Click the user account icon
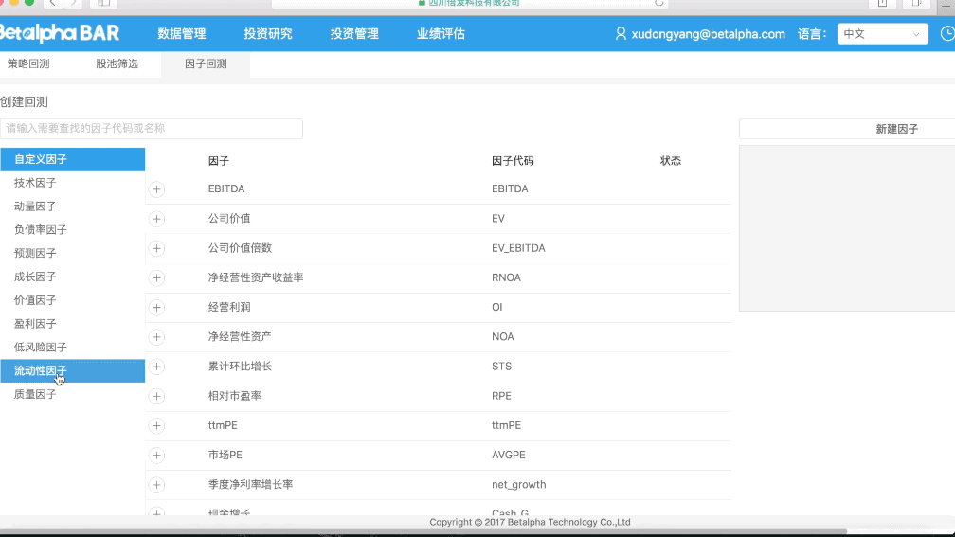 pyautogui.click(x=621, y=34)
